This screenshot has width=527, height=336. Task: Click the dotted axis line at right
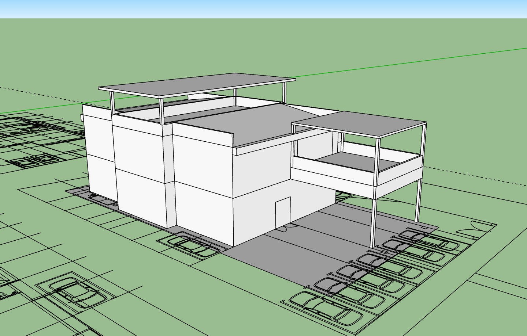coord(476,176)
